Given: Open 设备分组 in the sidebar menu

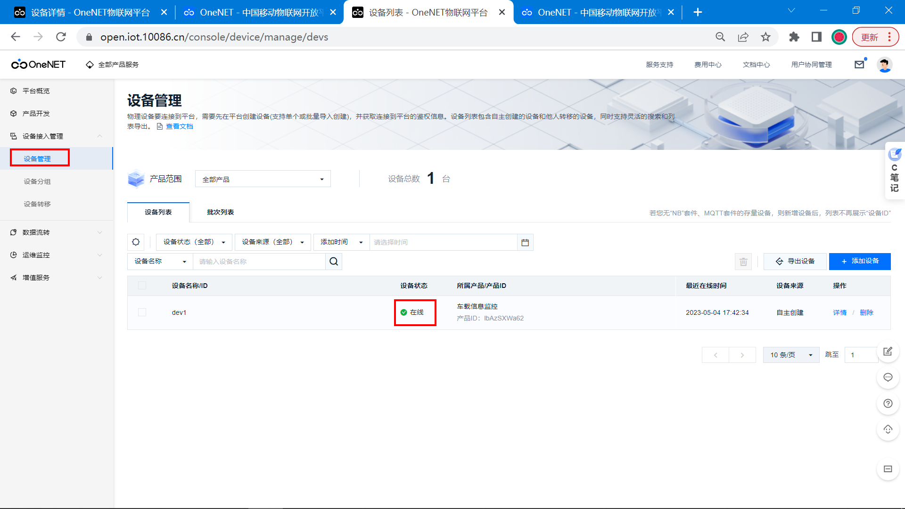Looking at the screenshot, I should (x=37, y=181).
